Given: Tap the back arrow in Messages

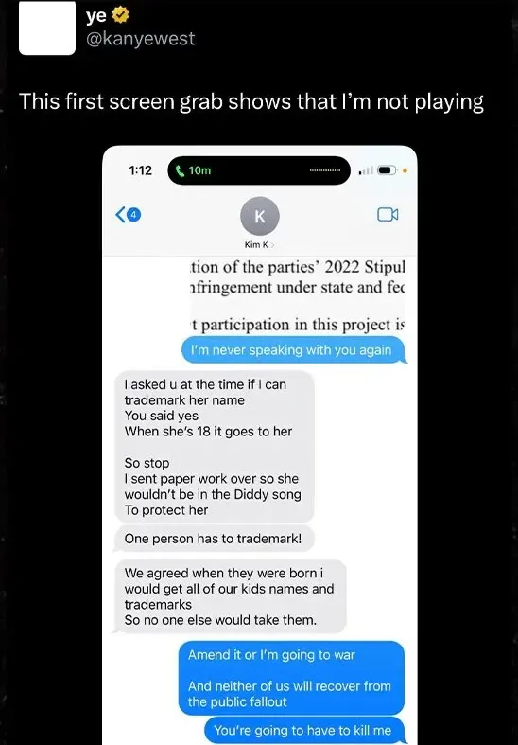Looking at the screenshot, I should [119, 215].
